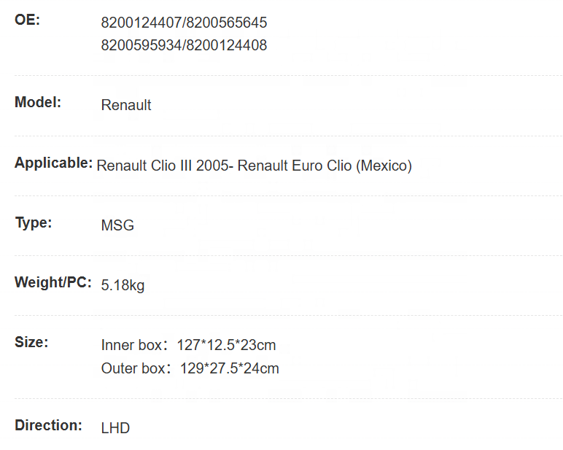
Task: Click the "Type:" label
Action: click(34, 222)
